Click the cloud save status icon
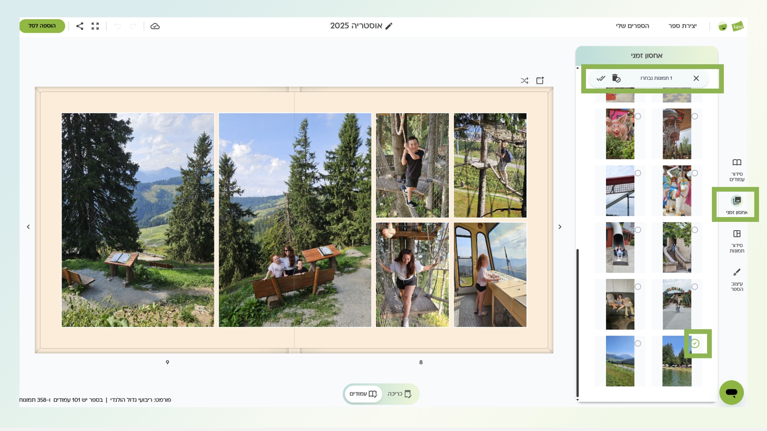767x431 pixels. pyautogui.click(x=155, y=26)
